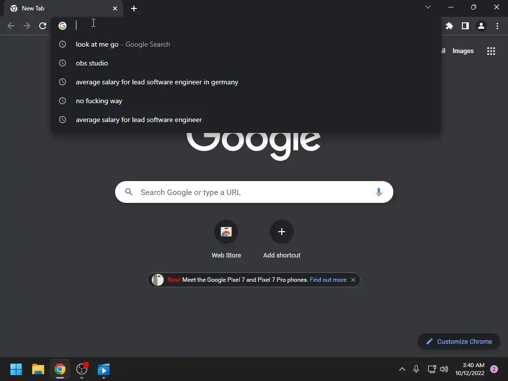Select the 'no fucking way' history suggestion
508x381 pixels.
pyautogui.click(x=246, y=101)
